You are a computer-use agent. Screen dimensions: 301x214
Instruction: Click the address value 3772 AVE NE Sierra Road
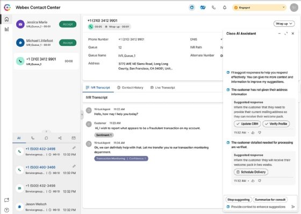click(145, 66)
